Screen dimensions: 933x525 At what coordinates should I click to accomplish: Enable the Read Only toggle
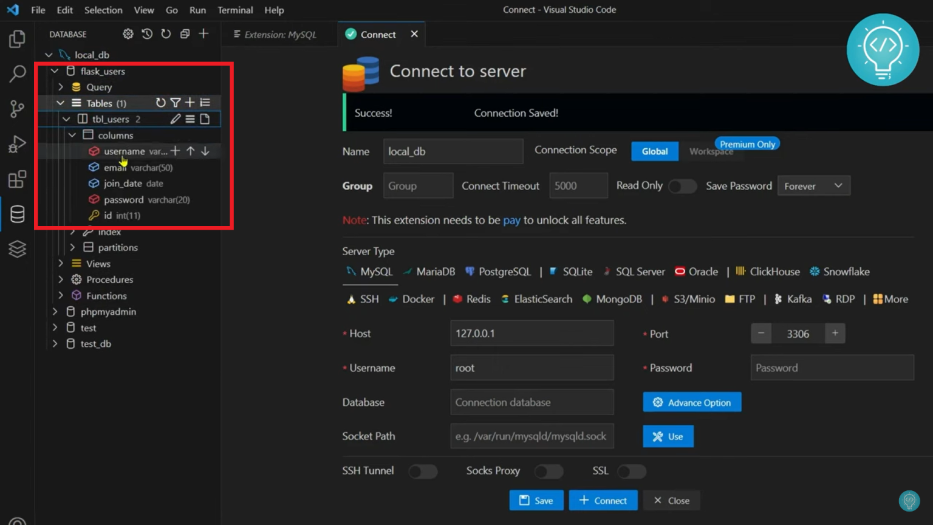coord(682,186)
